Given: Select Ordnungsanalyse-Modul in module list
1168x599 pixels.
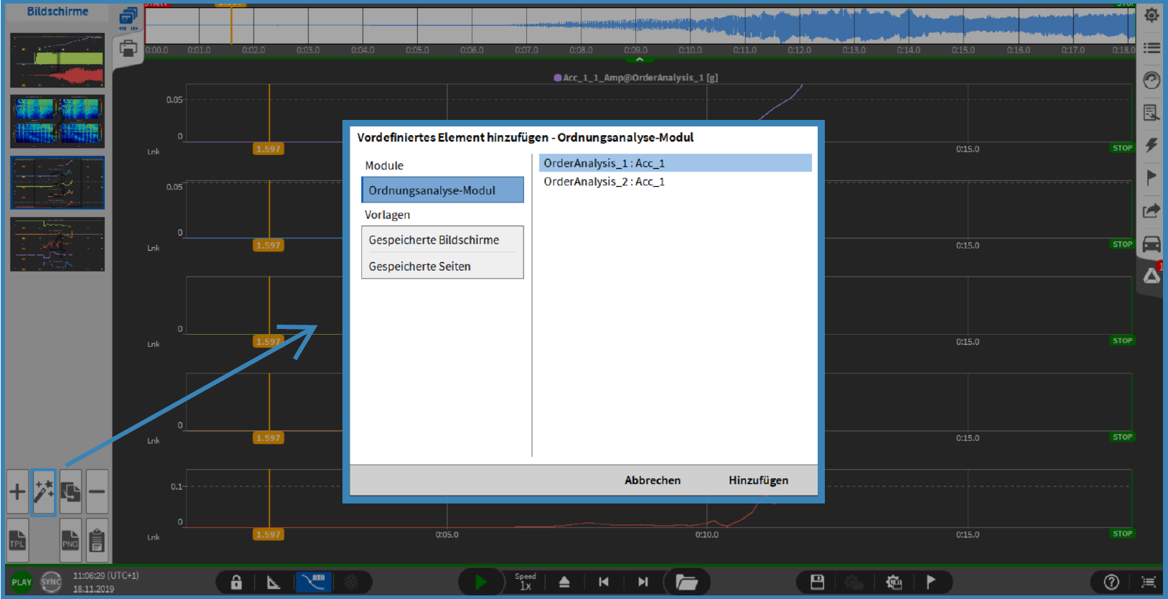Looking at the screenshot, I should point(442,190).
